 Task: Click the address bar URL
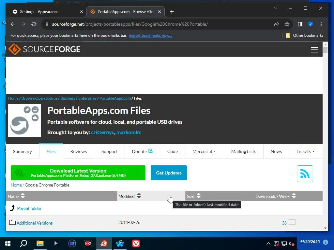point(130,24)
